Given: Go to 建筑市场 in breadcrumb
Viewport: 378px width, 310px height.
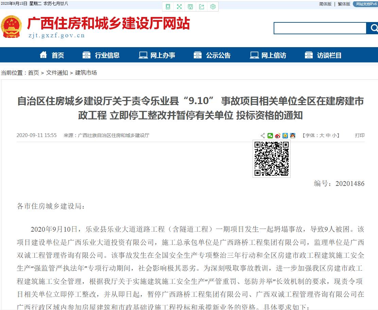Looking at the screenshot, I should 86,73.
